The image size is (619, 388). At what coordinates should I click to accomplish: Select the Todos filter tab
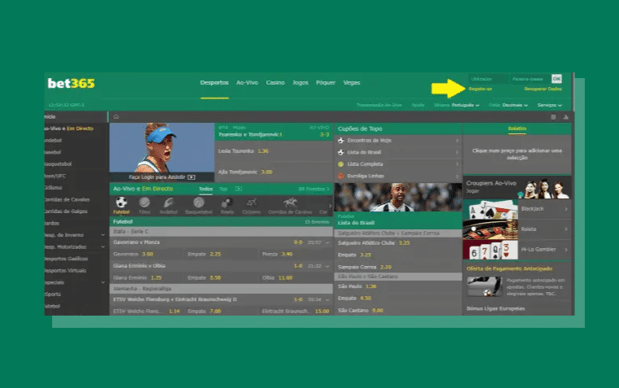pyautogui.click(x=206, y=189)
